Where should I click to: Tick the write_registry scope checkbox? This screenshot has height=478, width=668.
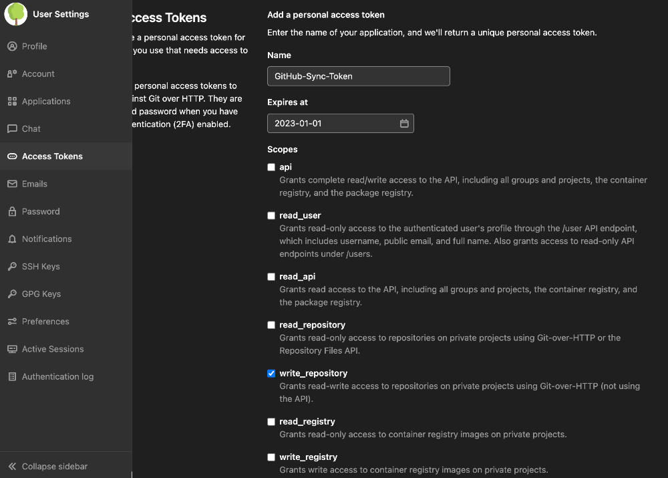(x=271, y=457)
